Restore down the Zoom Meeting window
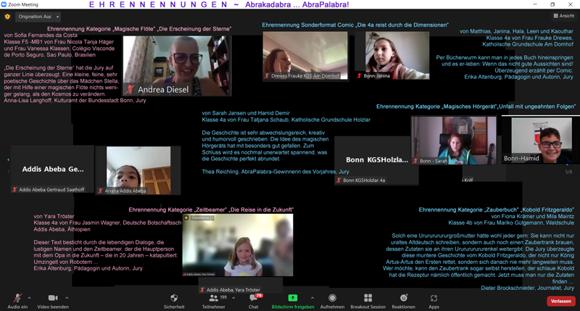Image resolution: width=580 pixels, height=311 pixels. pyautogui.click(x=552, y=4)
